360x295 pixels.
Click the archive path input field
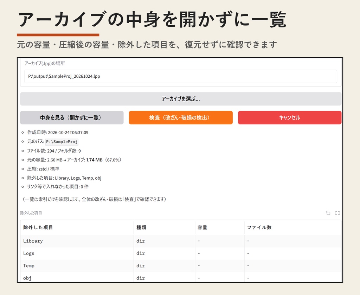(181, 76)
